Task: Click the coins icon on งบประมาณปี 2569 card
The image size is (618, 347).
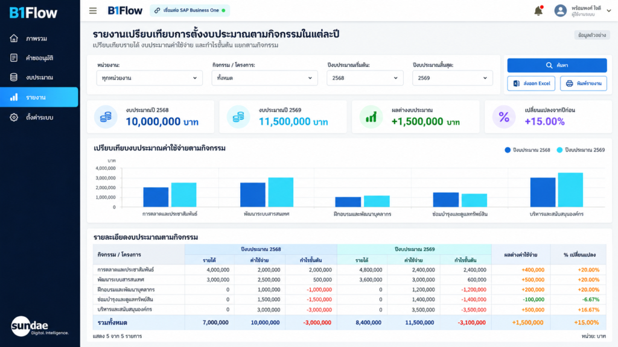Action: 238,117
